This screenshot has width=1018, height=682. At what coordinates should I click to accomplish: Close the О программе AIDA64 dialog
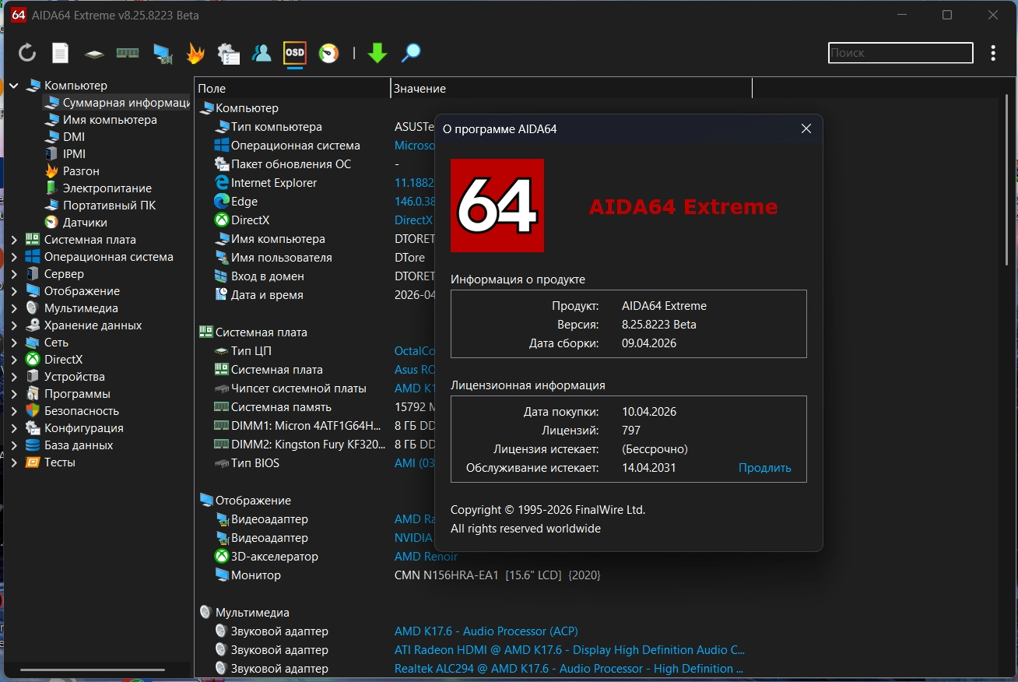coord(806,129)
